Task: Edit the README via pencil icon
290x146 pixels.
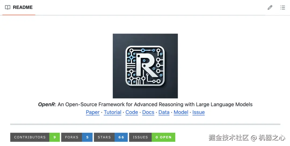Action: coord(270,7)
